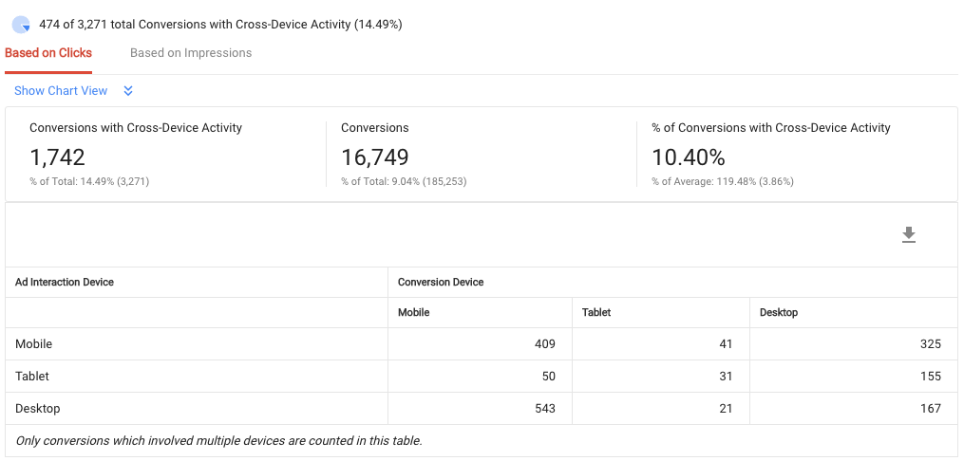Download the cross-device table data
Image resolution: width=964 pixels, height=461 pixels.
point(909,234)
